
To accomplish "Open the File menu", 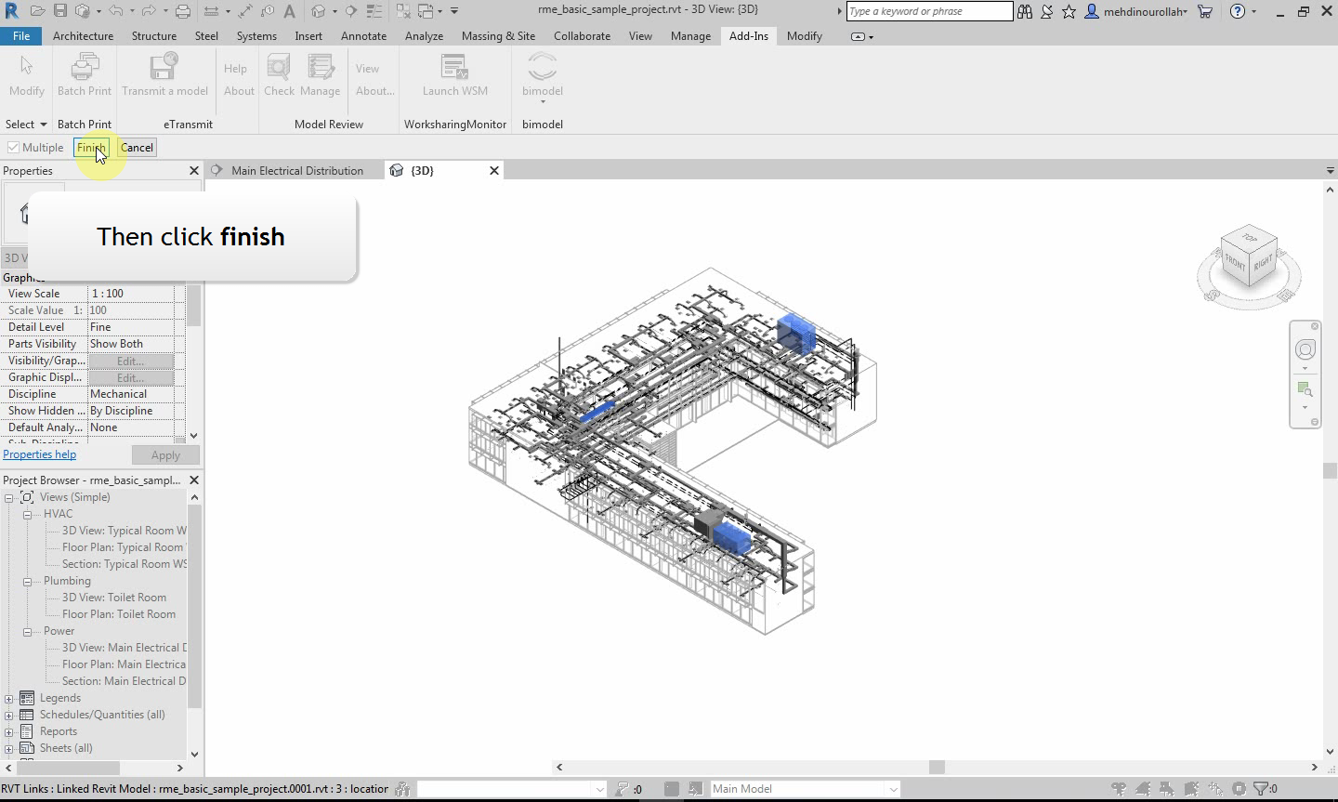I will coord(21,36).
